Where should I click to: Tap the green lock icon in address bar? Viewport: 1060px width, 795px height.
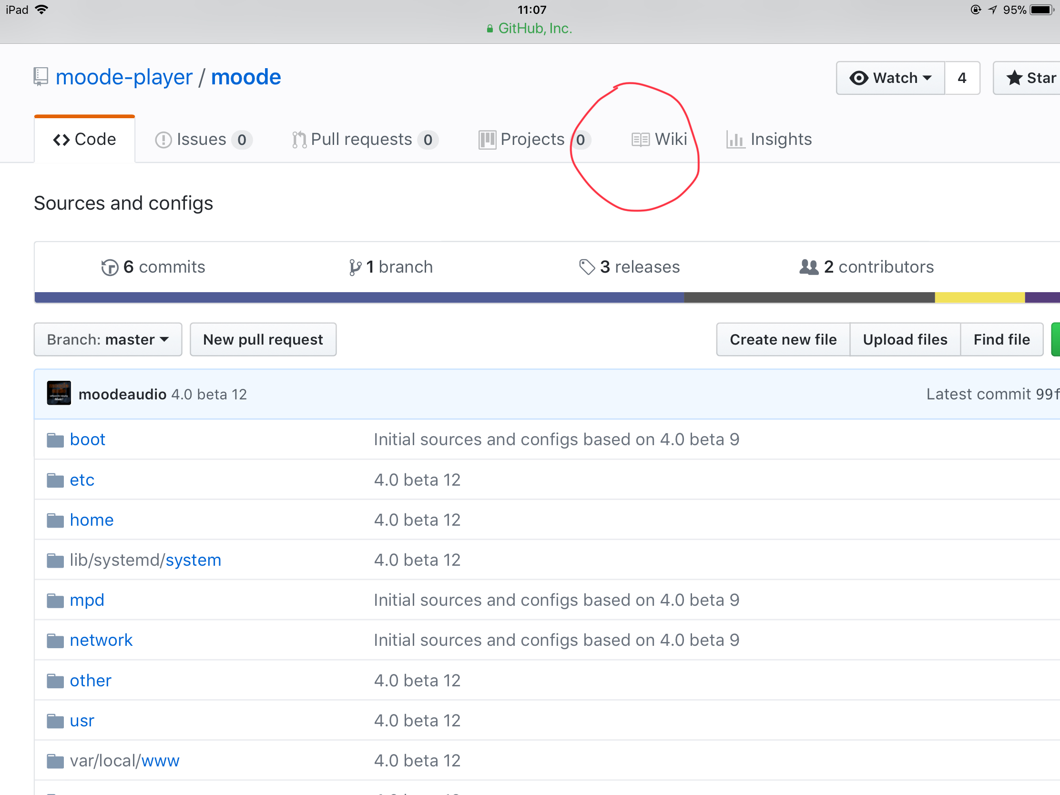pos(490,29)
